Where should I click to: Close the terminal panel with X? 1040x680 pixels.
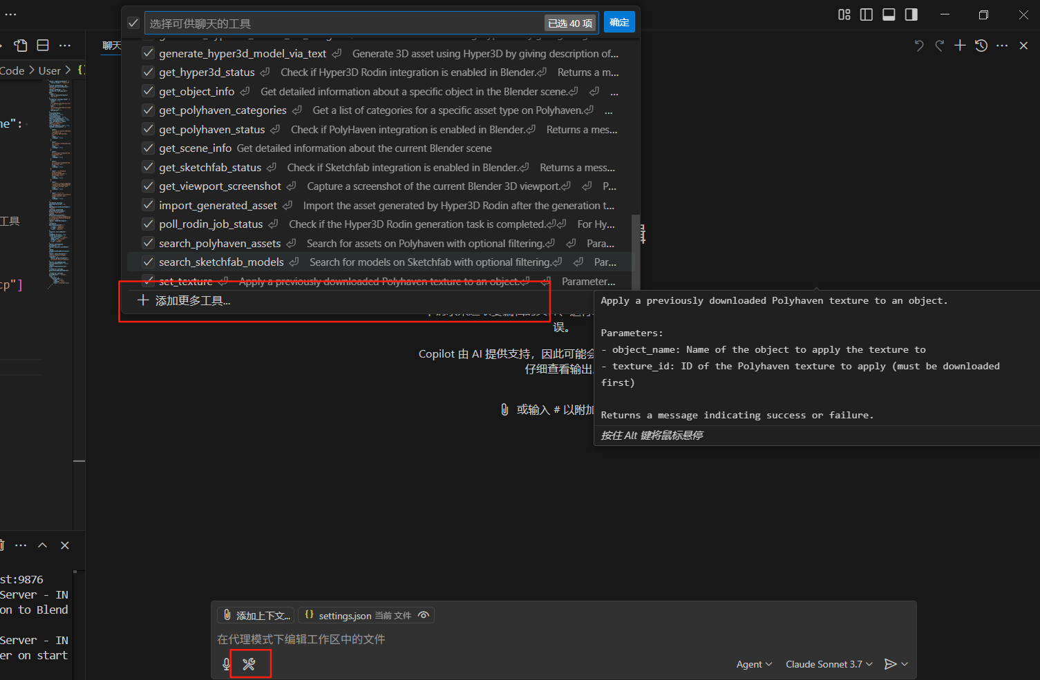[65, 545]
